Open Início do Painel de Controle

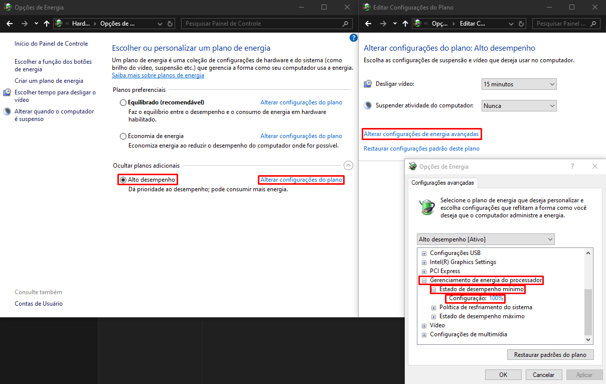click(x=51, y=44)
